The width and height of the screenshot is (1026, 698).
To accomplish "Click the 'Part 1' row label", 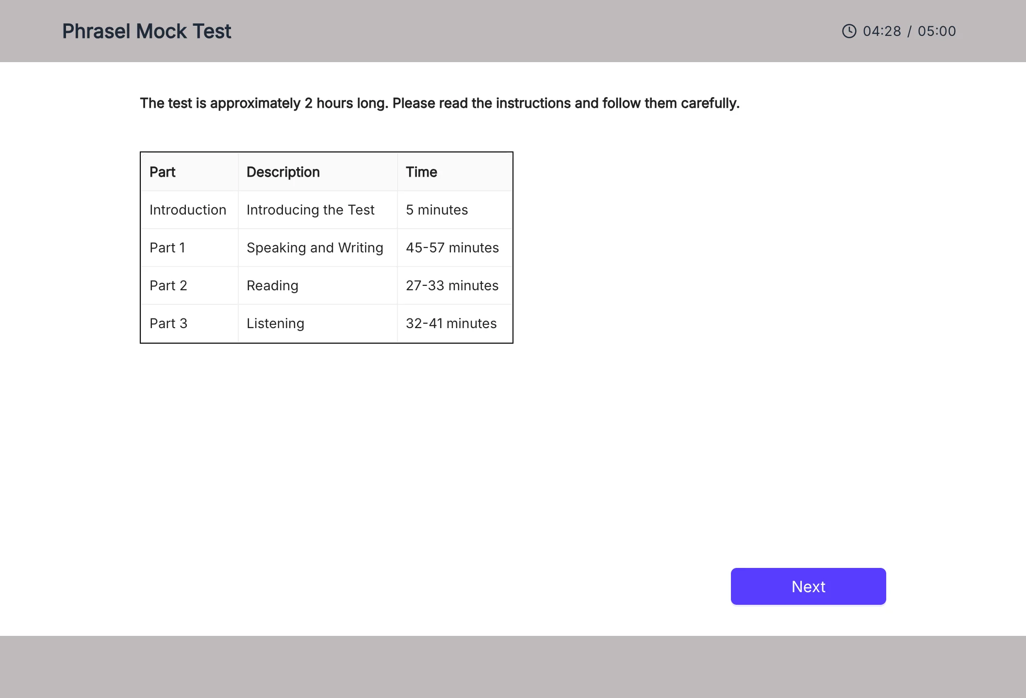I will 189,248.
